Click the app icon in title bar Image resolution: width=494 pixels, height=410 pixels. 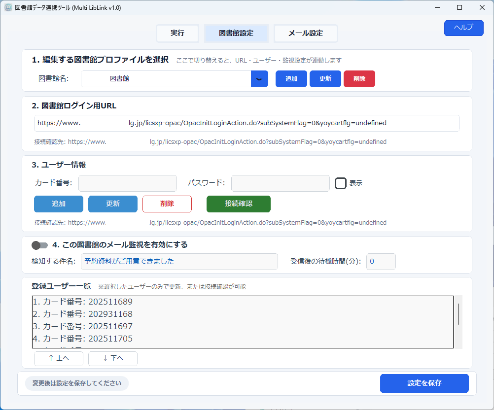(8, 7)
